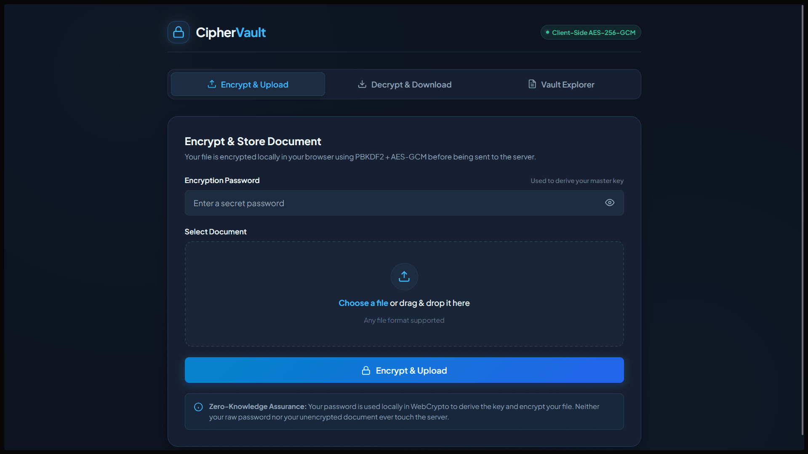The image size is (808, 454).
Task: Open the Vault Explorer tab
Action: pos(561,84)
